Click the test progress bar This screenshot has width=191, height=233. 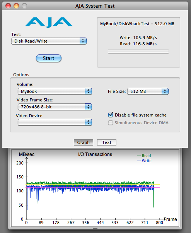click(138, 52)
